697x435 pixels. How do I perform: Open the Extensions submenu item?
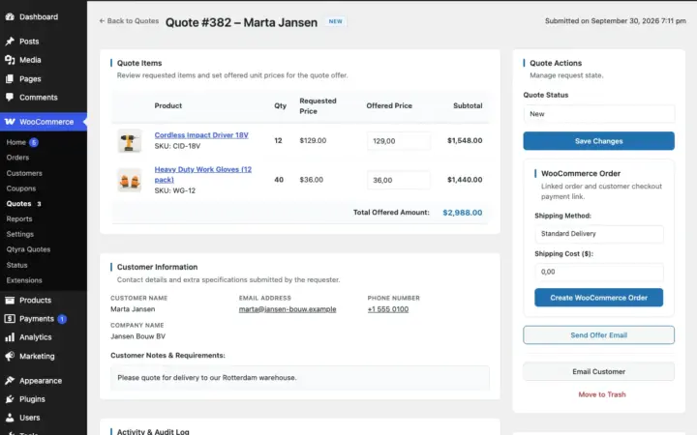(x=24, y=280)
